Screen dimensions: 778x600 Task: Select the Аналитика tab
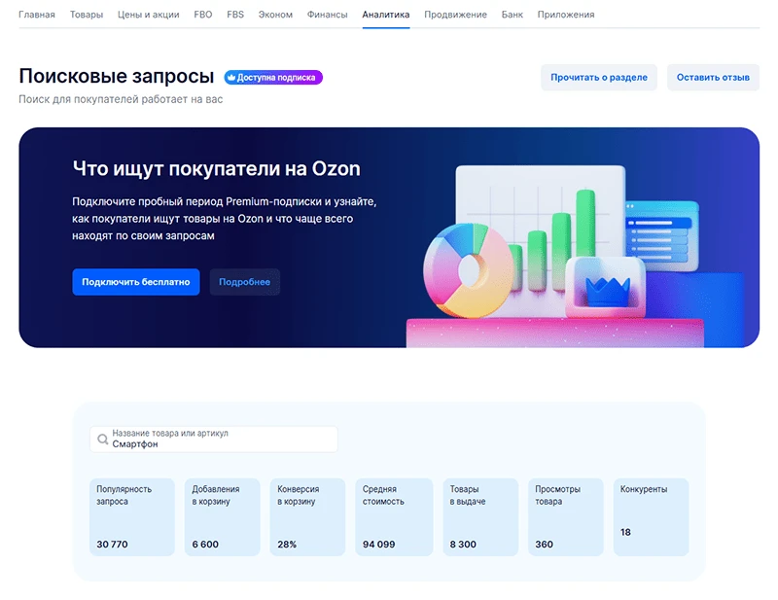(x=386, y=15)
